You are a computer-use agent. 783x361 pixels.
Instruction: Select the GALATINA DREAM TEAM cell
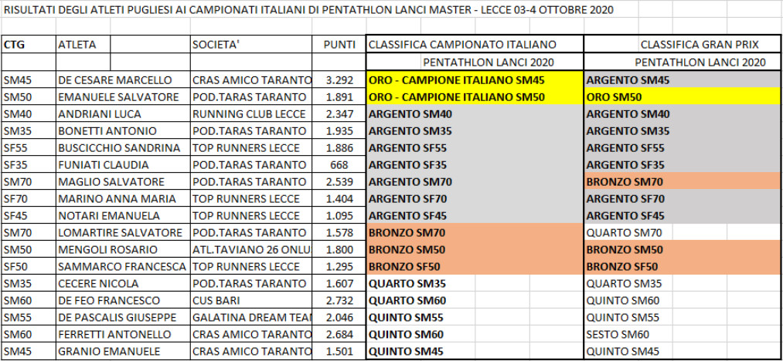[250, 318]
